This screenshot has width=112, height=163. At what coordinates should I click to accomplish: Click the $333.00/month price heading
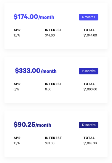tap(36, 71)
